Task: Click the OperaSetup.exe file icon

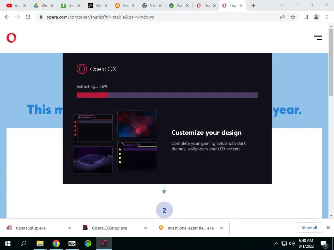Action: (x=9, y=228)
